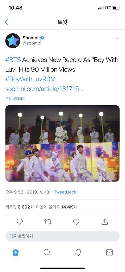Image resolution: width=125 pixels, height=272 pixels.
Task: Tap the reply speech bubble icon
Action: coord(20,222)
